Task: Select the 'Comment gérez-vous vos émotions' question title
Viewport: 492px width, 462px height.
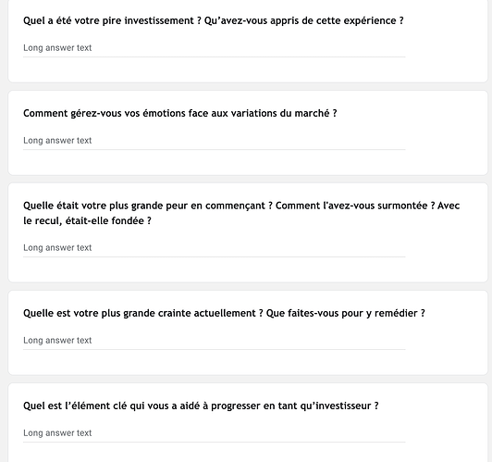Action: point(180,113)
